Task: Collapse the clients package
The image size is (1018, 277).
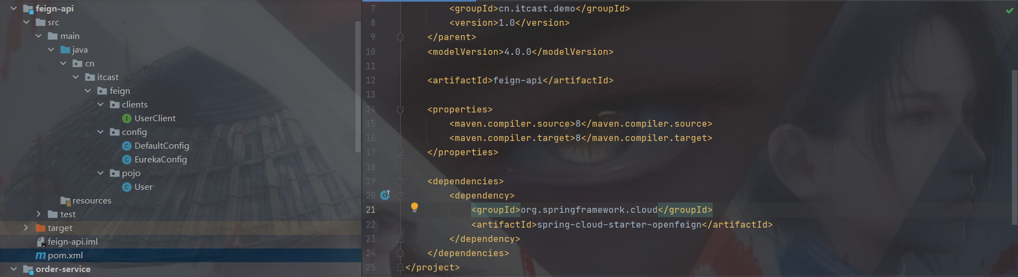Action: click(x=100, y=104)
